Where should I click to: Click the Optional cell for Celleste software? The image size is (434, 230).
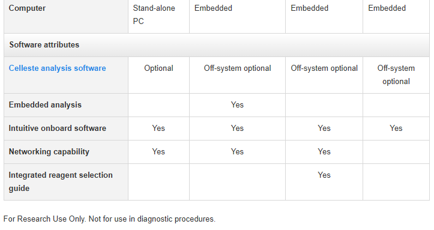point(158,68)
